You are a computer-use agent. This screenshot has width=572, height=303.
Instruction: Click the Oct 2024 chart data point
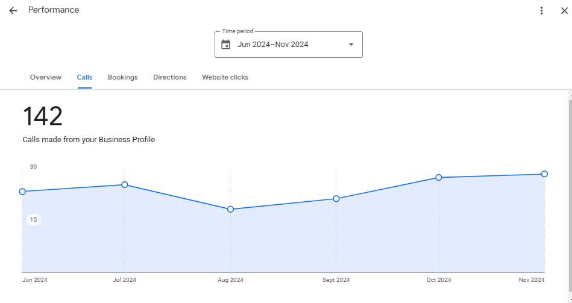439,177
